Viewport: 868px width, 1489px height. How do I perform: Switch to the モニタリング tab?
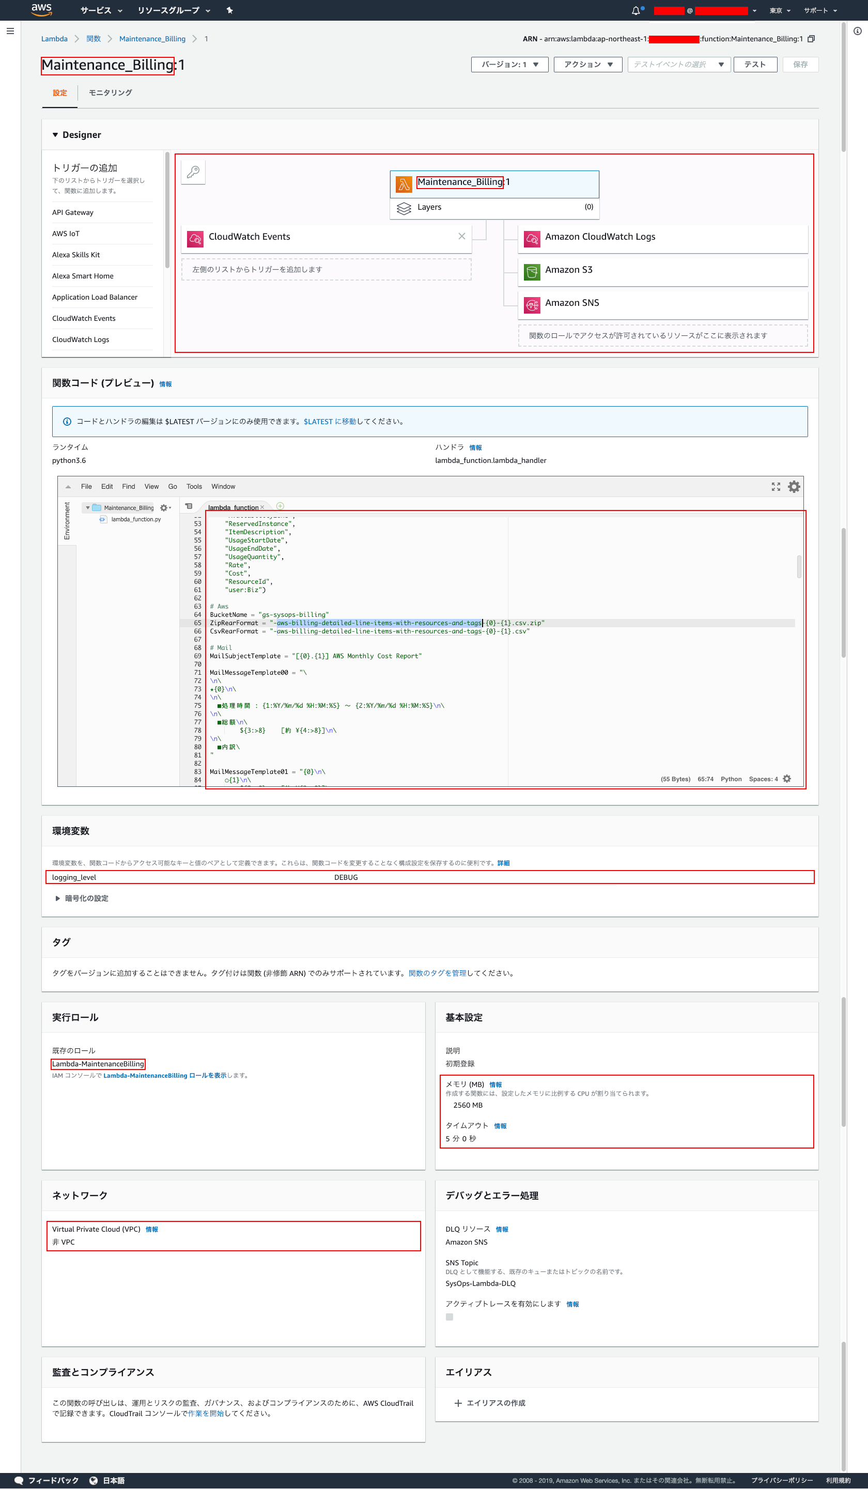[x=110, y=93]
